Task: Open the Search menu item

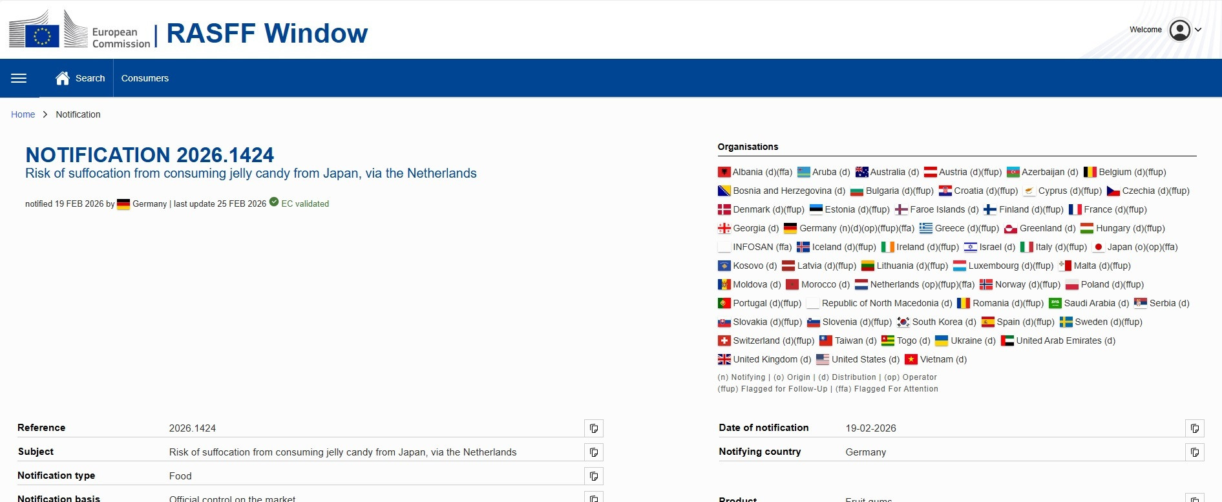Action: (90, 78)
